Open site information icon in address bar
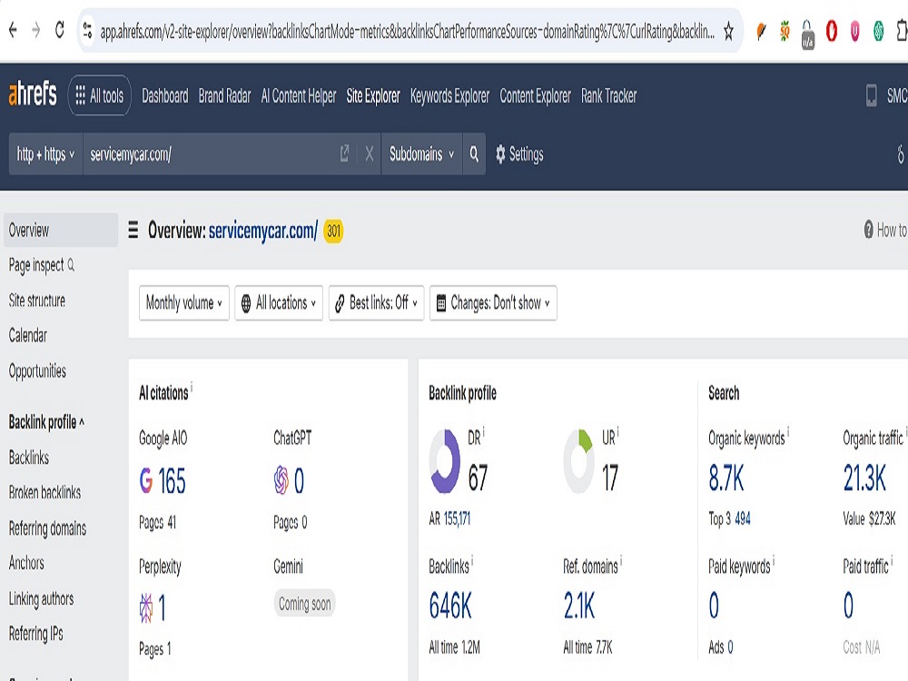Screen dimensions: 908x681 pos(87,30)
